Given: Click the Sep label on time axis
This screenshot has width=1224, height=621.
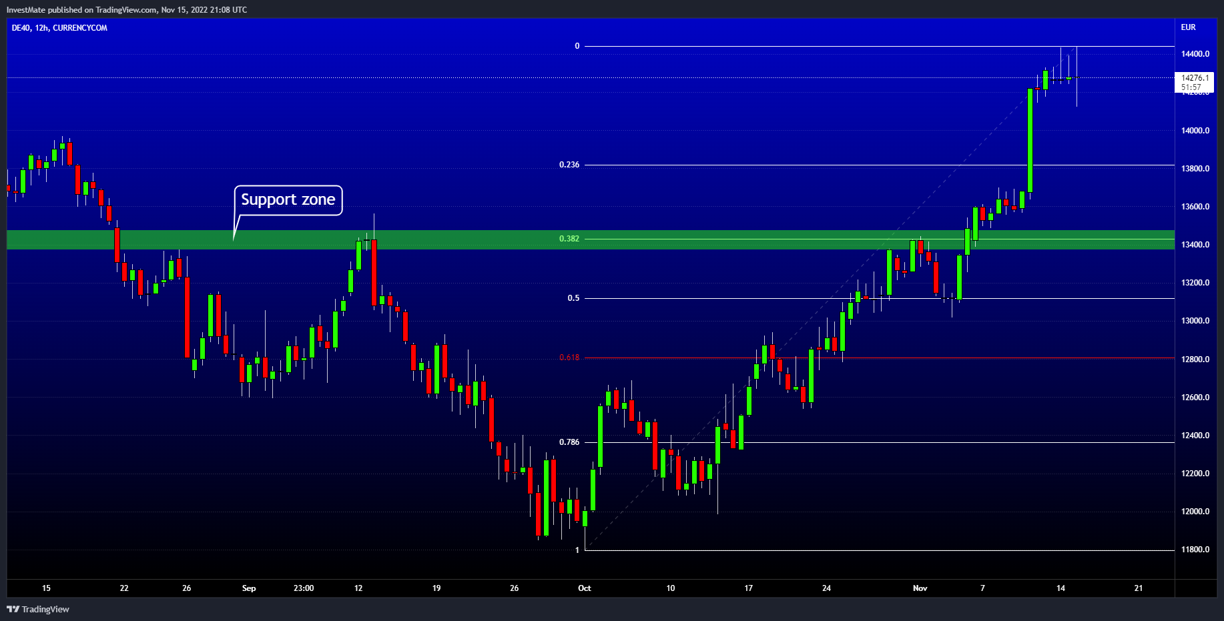Looking at the screenshot, I should pos(249,588).
